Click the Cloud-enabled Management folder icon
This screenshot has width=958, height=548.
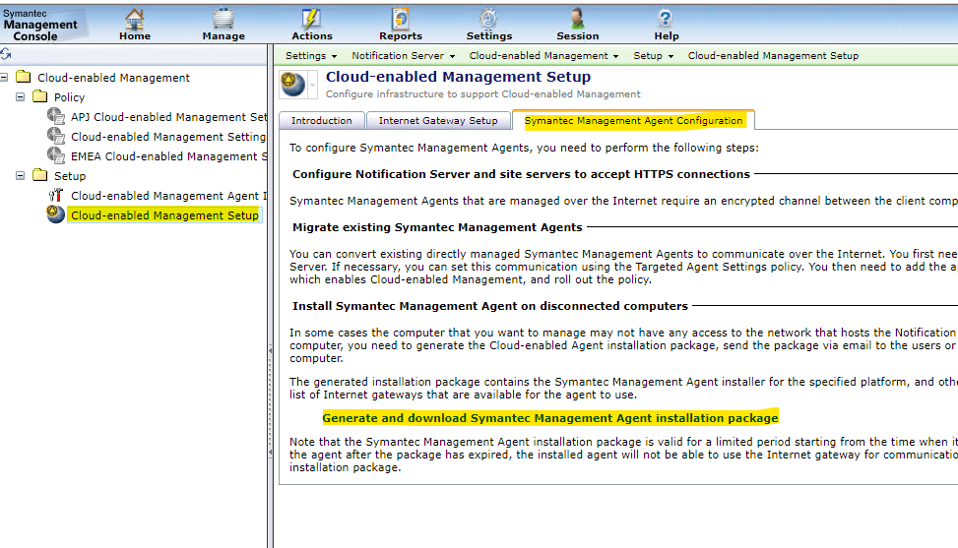tap(24, 77)
